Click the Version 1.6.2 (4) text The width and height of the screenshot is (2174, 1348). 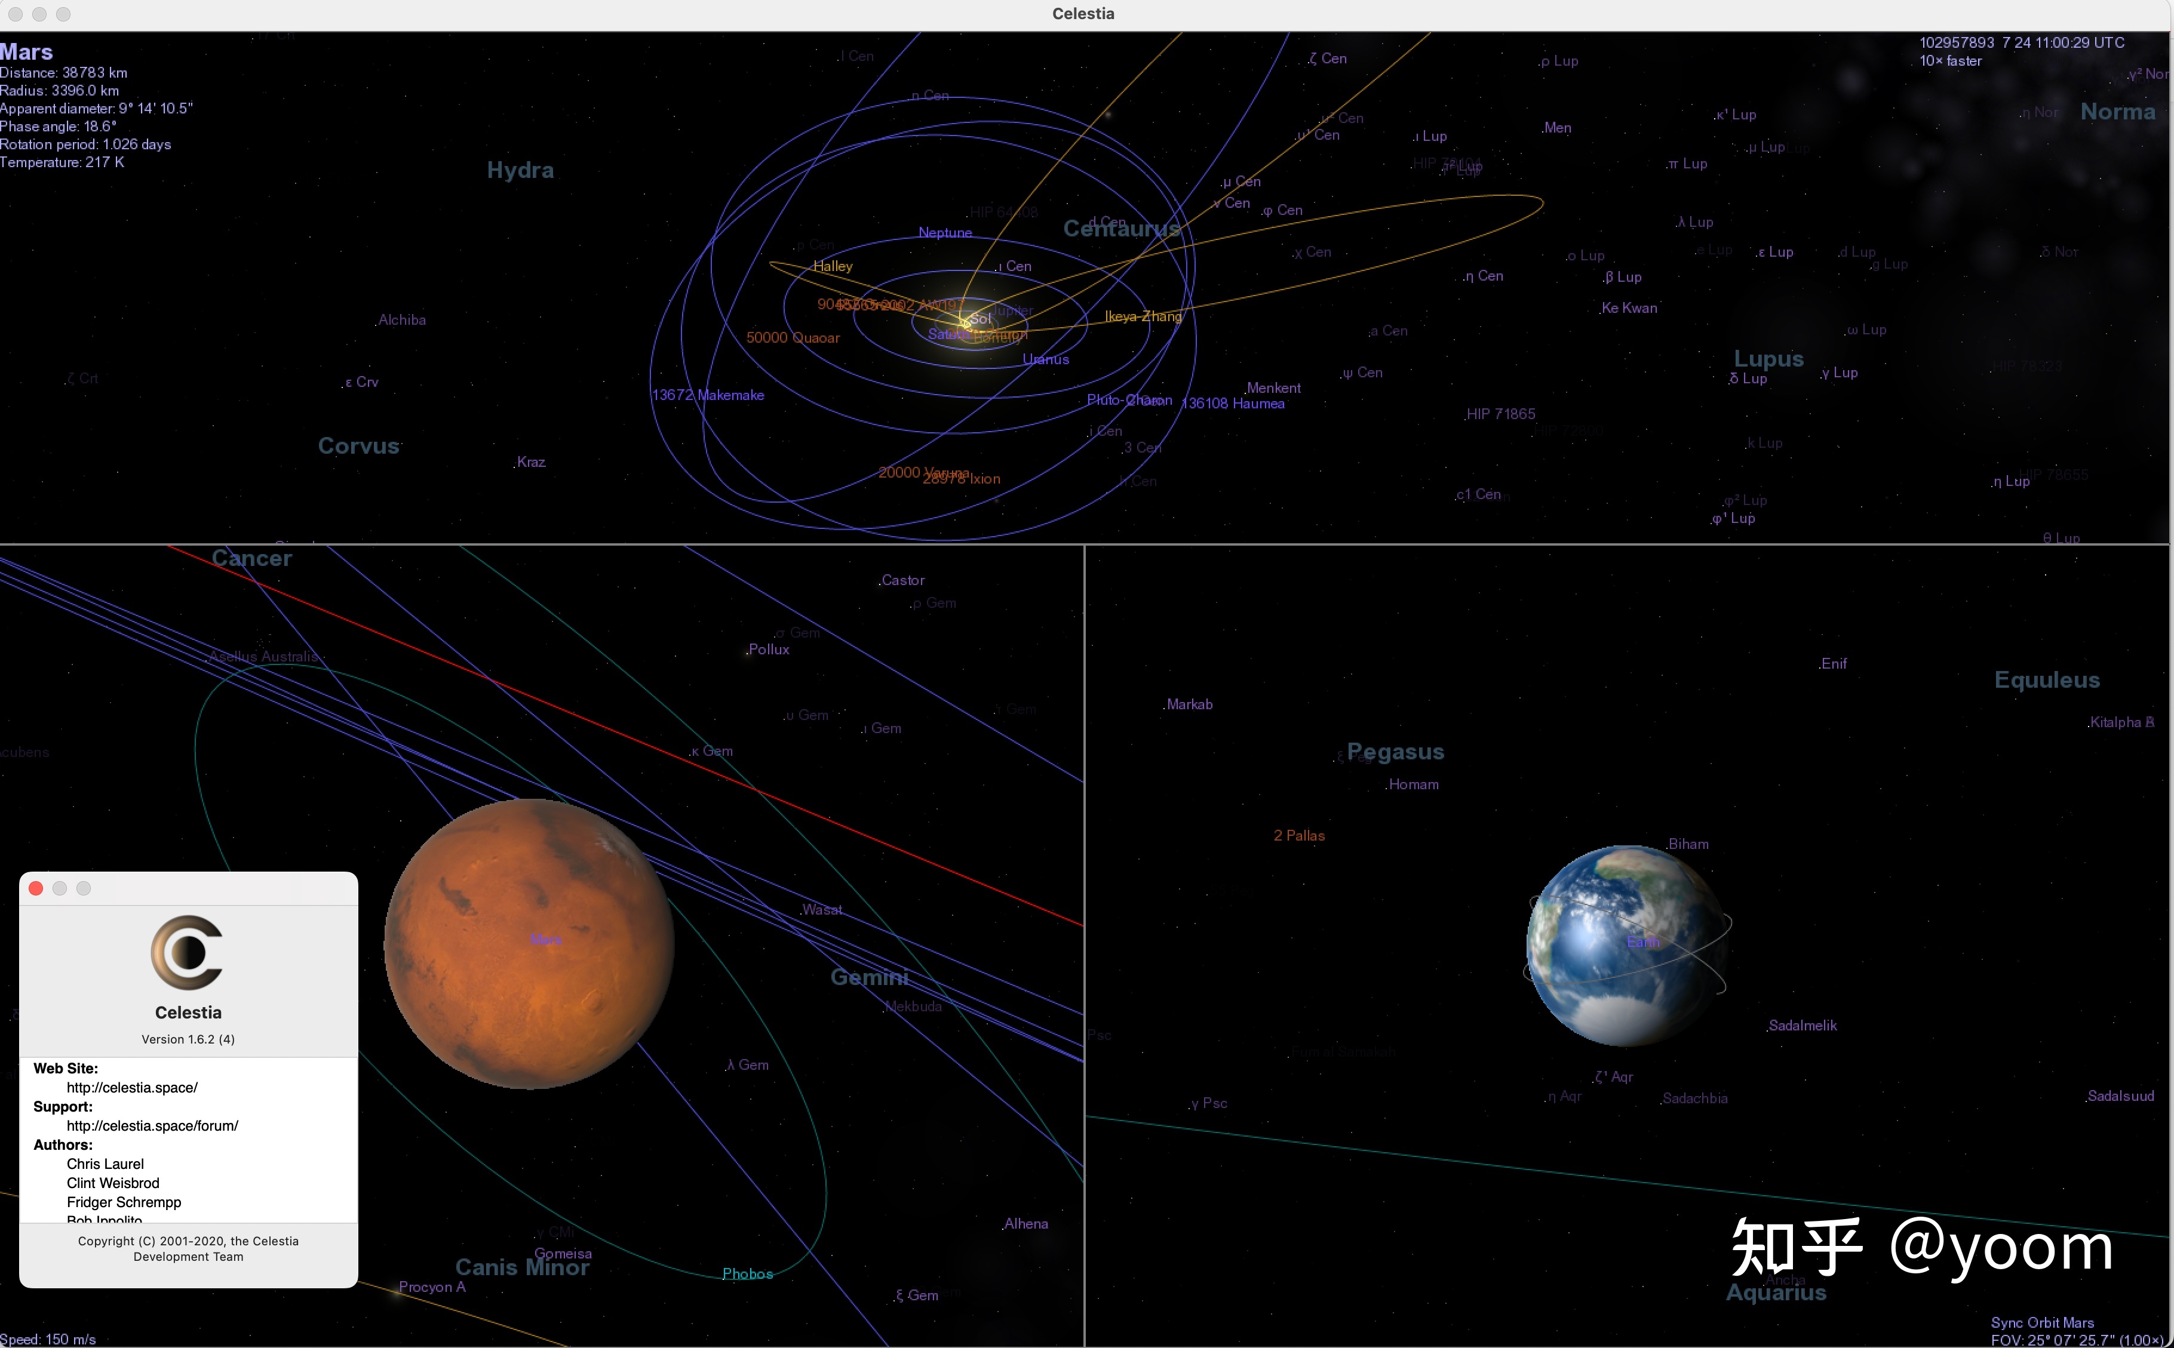click(188, 1039)
